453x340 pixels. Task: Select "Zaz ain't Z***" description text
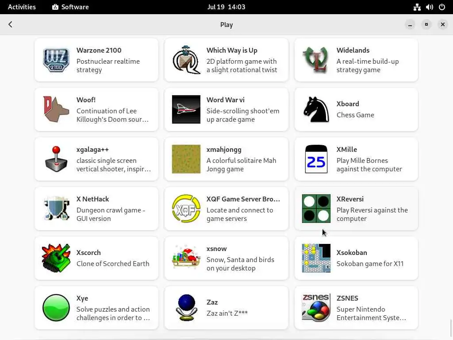tap(227, 313)
